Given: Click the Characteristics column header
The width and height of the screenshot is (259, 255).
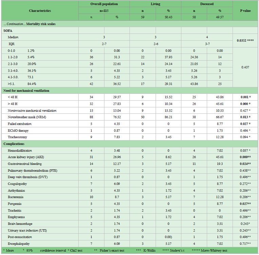Looking at the screenshot, I should [40, 11].
